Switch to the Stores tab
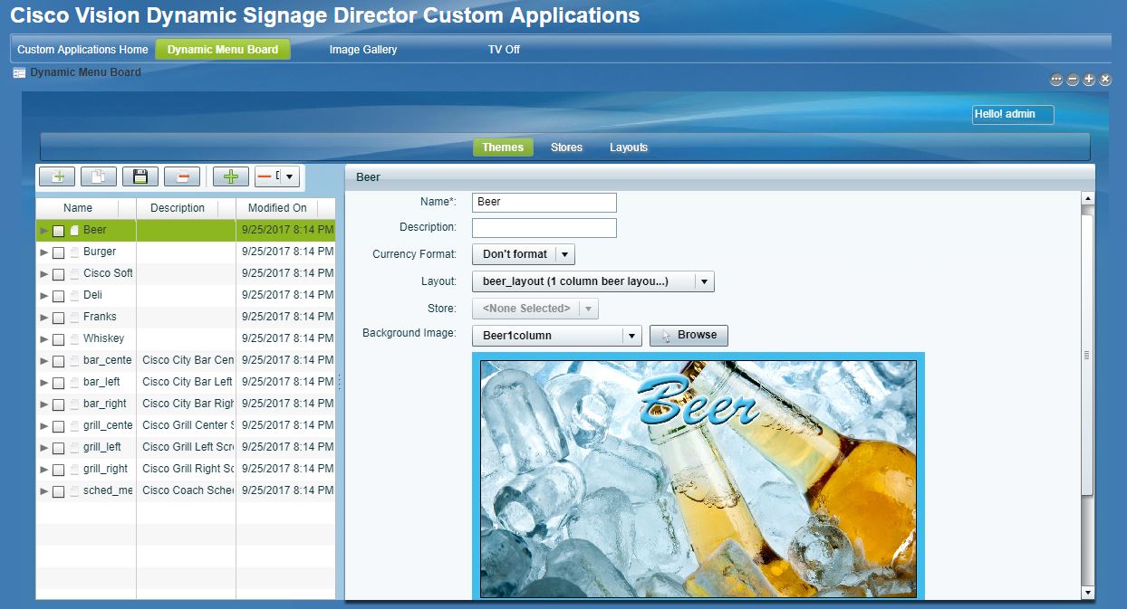The height and width of the screenshot is (609, 1127). coord(567,147)
